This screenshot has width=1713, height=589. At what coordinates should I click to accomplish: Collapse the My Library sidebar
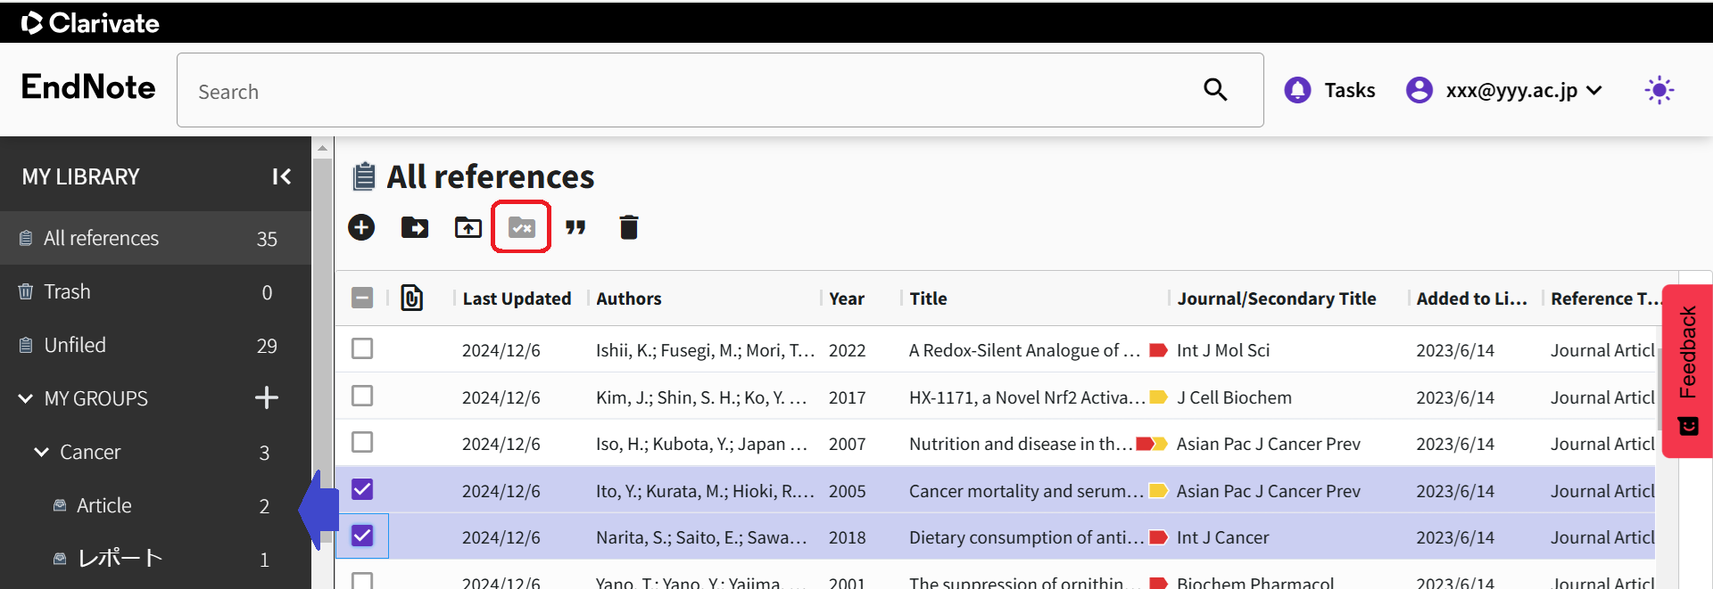coord(282,176)
